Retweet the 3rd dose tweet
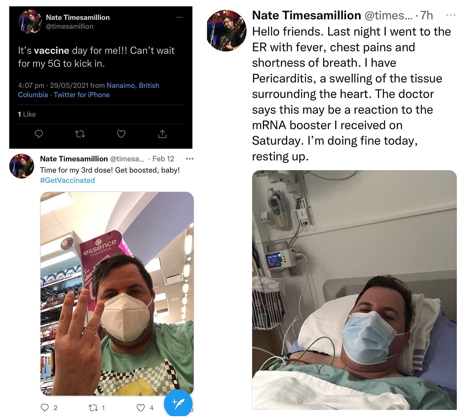470x420 pixels. [x=93, y=408]
